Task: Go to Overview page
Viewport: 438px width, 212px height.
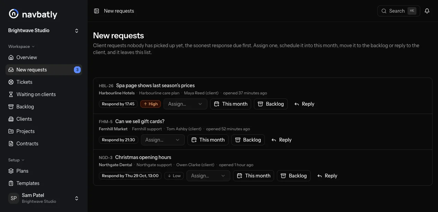Action: (x=44, y=57)
